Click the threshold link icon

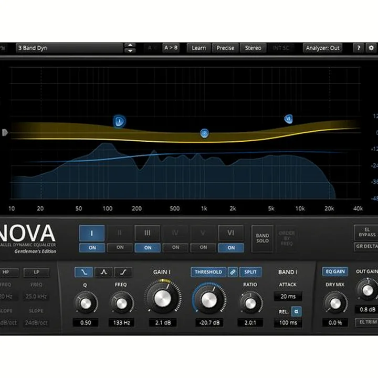[233, 272]
